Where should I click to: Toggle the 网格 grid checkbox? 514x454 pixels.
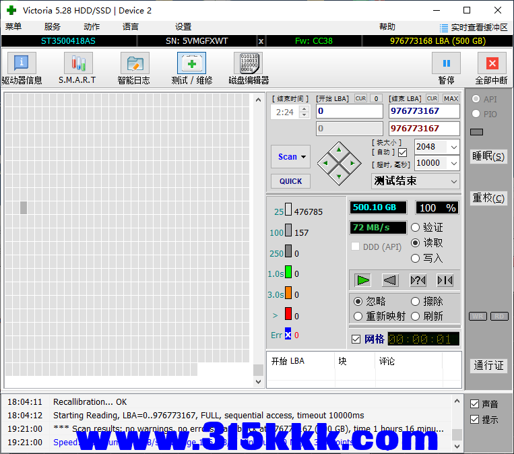point(356,339)
